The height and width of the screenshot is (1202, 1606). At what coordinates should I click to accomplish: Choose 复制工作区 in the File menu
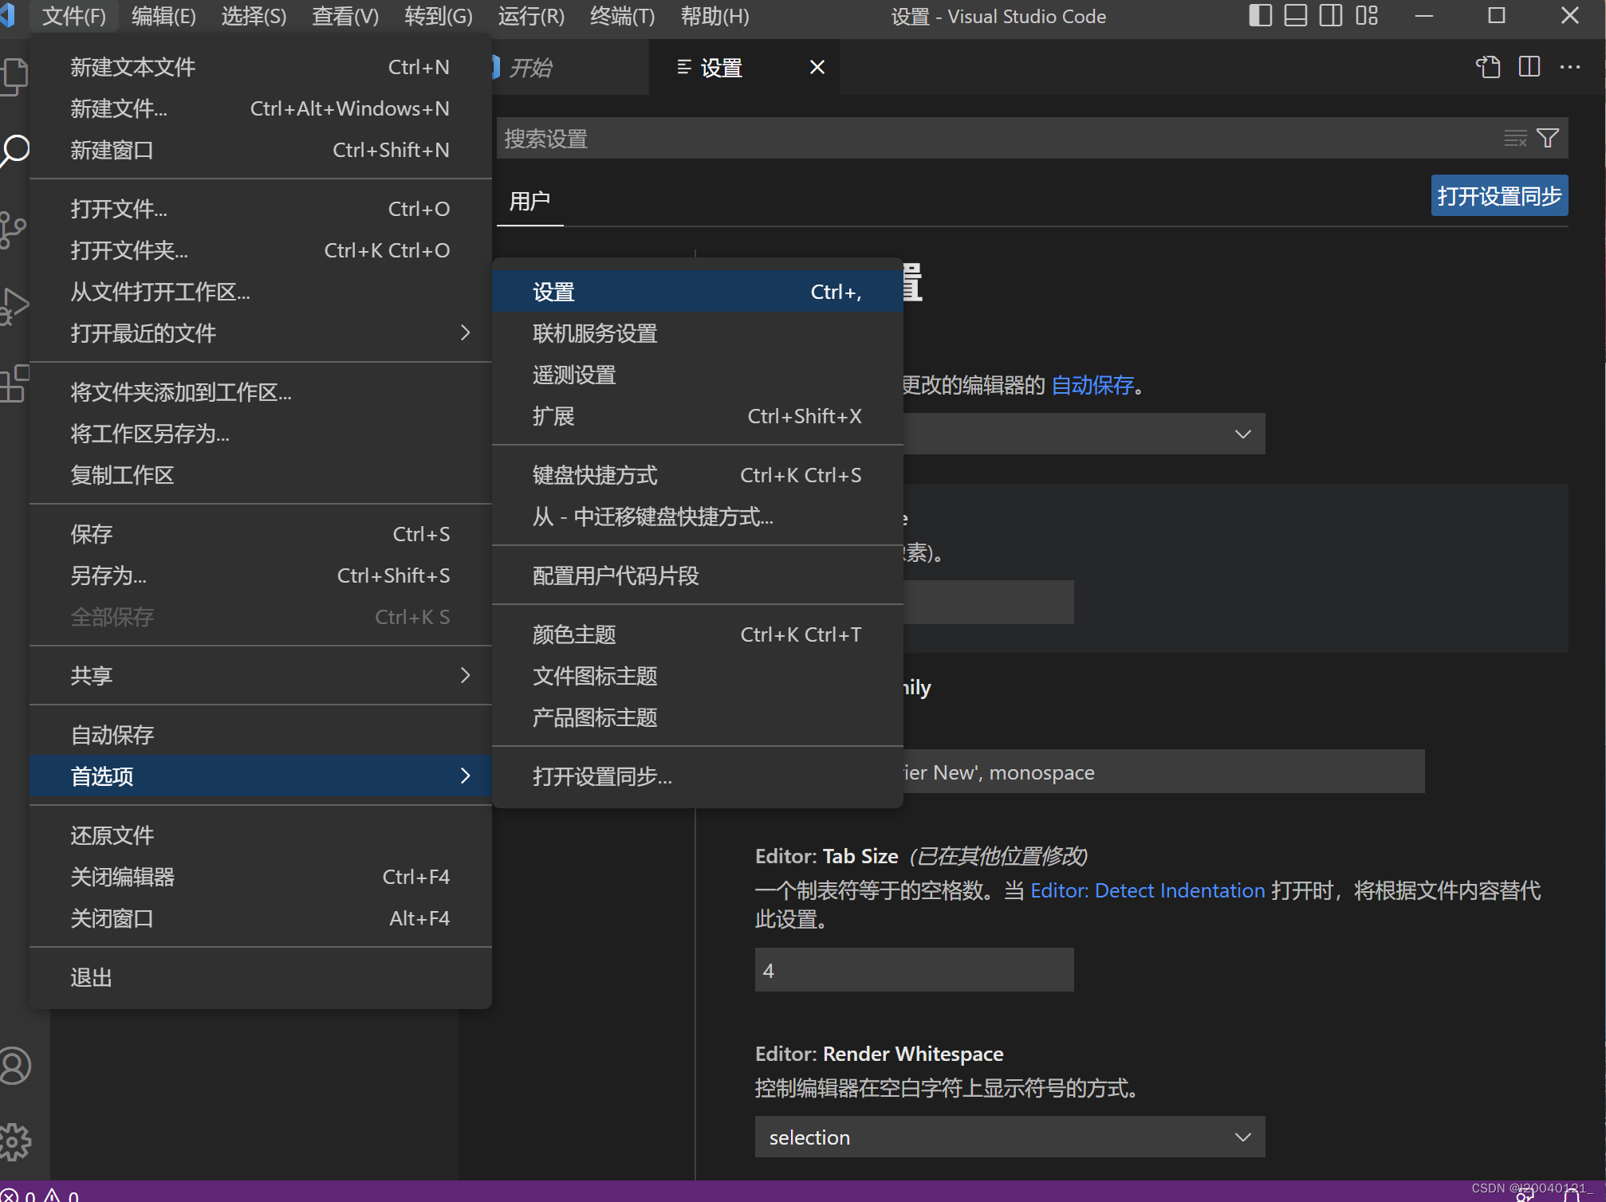260,475
